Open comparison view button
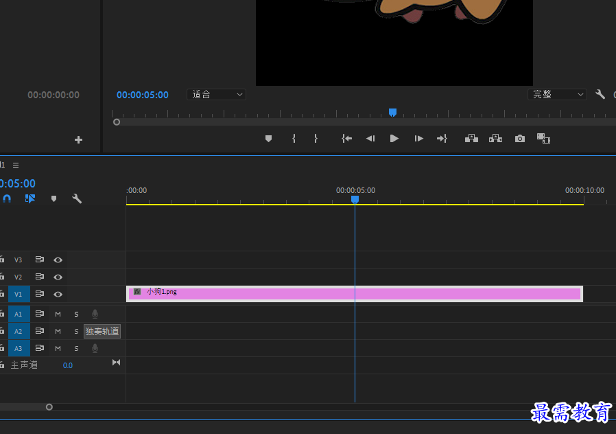616x434 pixels. (543, 139)
